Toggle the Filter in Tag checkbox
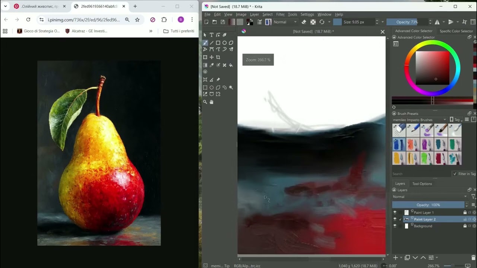Image resolution: width=477 pixels, height=268 pixels. coord(455,174)
